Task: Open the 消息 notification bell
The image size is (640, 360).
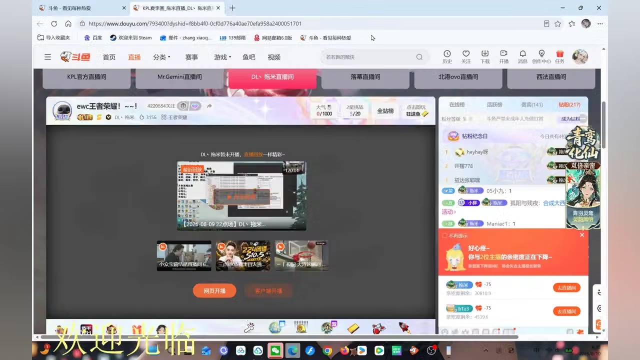Action: click(522, 56)
